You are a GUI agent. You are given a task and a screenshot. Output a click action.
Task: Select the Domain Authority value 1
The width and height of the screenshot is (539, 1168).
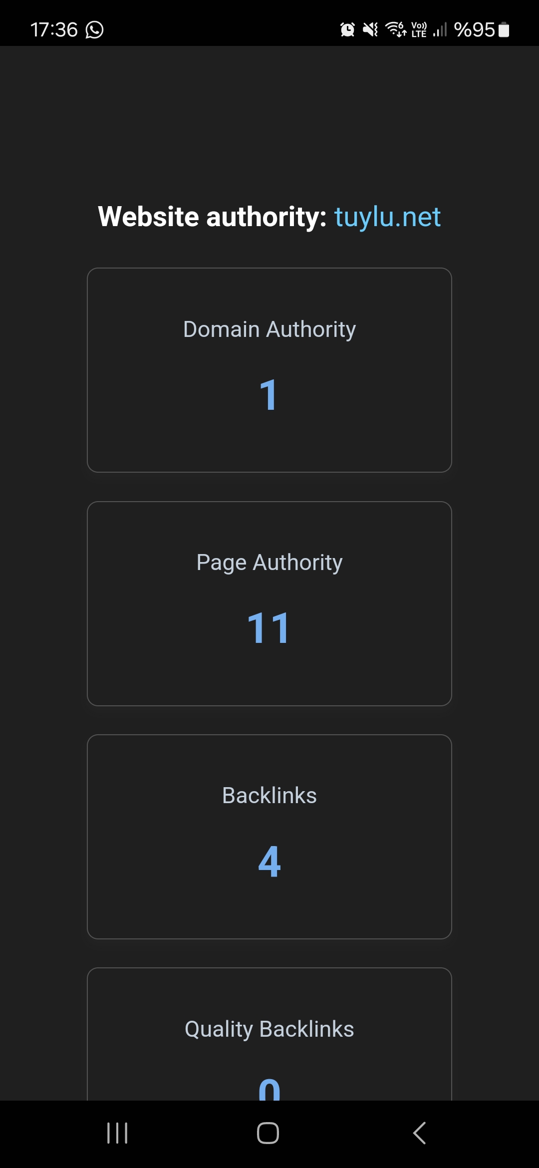click(269, 395)
